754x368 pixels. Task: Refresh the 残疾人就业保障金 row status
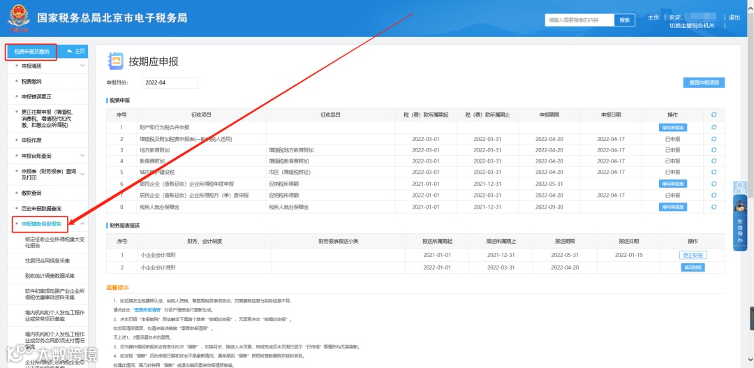(714, 207)
